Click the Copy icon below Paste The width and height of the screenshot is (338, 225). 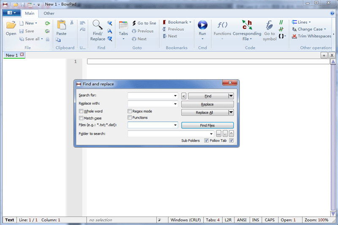[58, 40]
